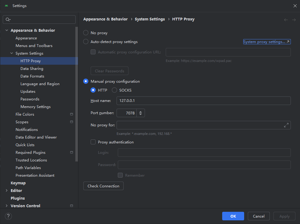
Task: Open the Memory Settings page
Action: tap(35, 107)
